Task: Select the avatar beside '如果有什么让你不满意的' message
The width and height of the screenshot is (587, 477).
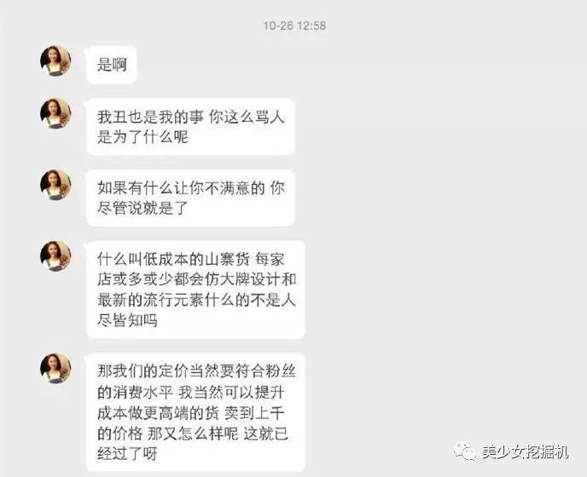Action: click(55, 185)
